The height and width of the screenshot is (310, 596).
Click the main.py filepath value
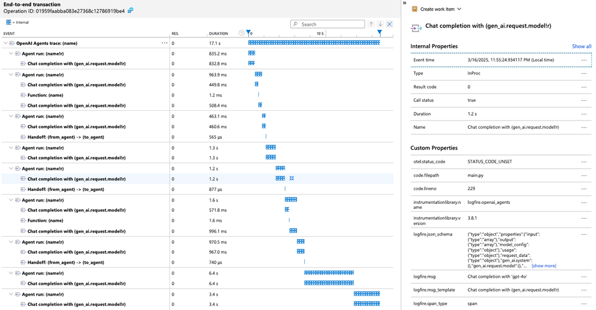(475, 175)
